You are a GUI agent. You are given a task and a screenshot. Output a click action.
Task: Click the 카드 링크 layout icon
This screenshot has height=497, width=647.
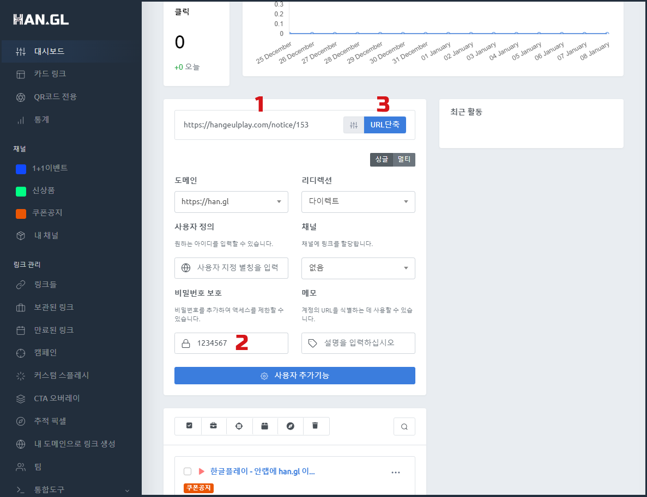pyautogui.click(x=21, y=75)
